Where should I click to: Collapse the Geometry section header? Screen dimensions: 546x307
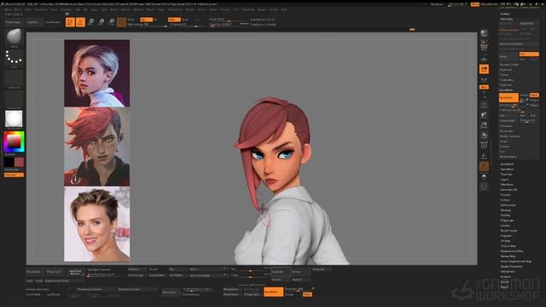(x=507, y=19)
